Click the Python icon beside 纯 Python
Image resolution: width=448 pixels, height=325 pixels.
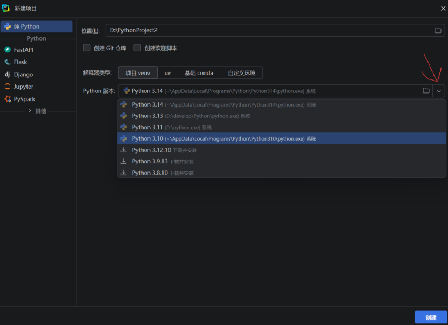pyautogui.click(x=8, y=26)
